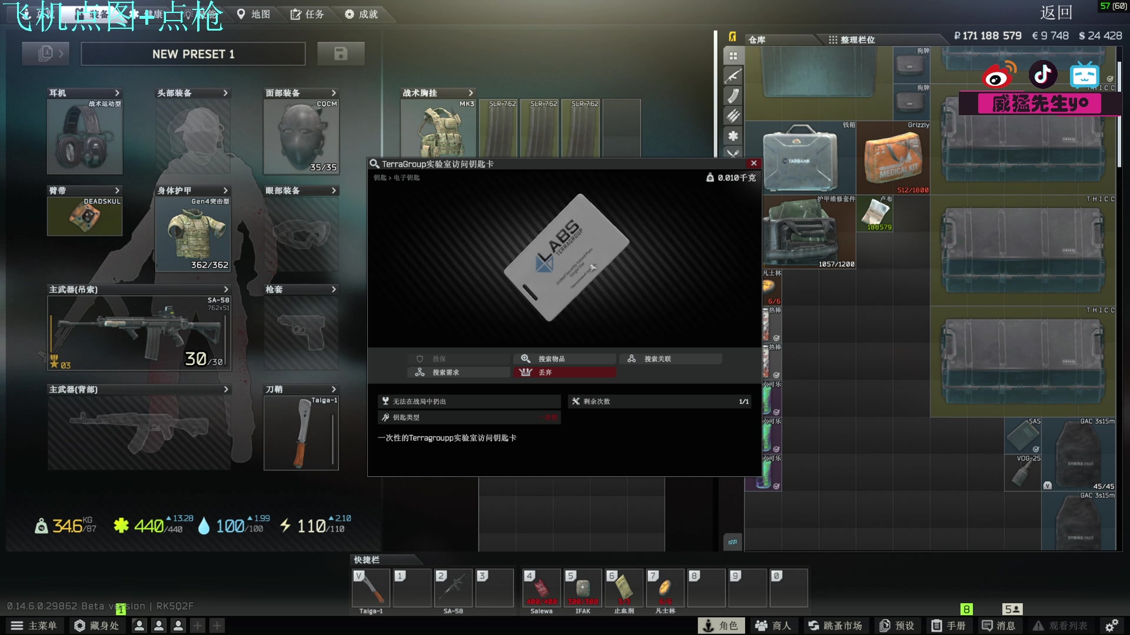The height and width of the screenshot is (635, 1130).
Task: Click the Grizzly medical kit in stash
Action: tap(893, 158)
